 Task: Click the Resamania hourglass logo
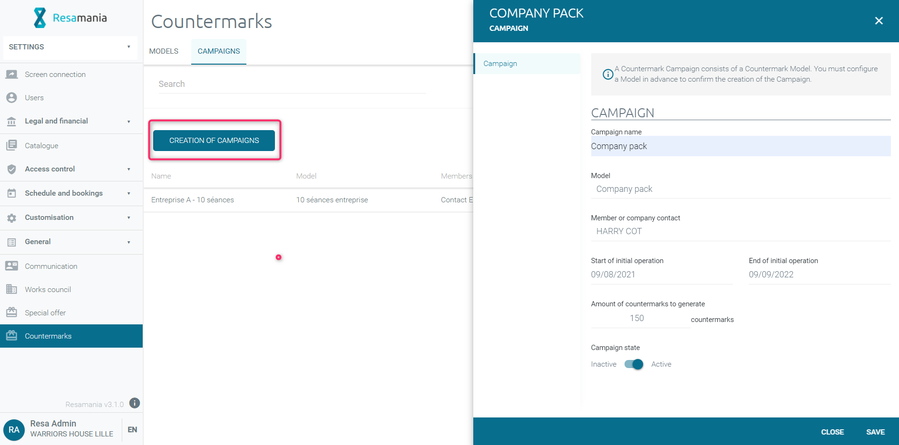point(40,18)
